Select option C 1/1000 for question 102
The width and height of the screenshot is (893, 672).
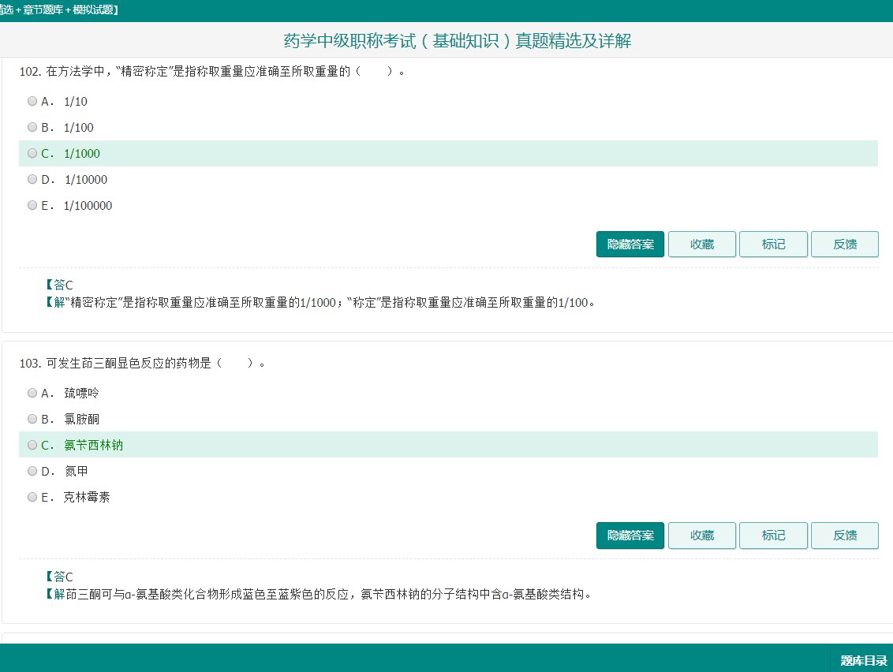(32, 153)
